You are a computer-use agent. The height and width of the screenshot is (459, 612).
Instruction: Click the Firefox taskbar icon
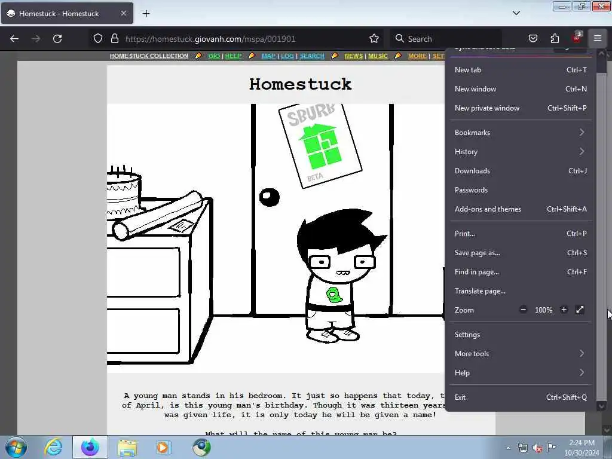[x=90, y=447]
